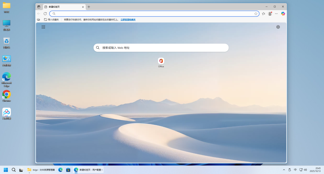This screenshot has width=324, height=174.
Task: Open the clock showing 20:45
Action: point(315,170)
